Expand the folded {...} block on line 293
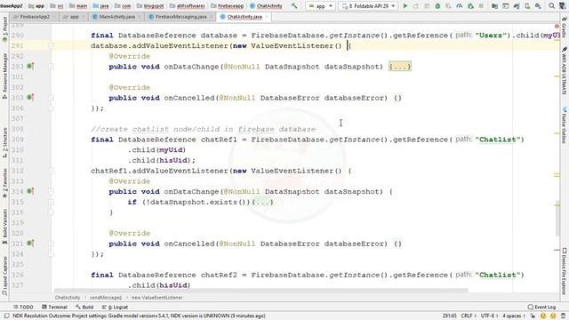This screenshot has height=320, width=569. pos(400,67)
